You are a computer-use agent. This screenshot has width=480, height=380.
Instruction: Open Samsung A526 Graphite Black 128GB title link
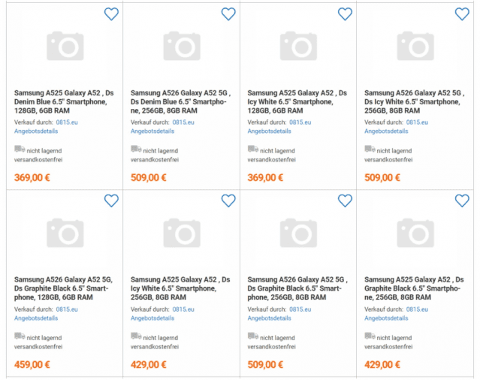(63, 288)
